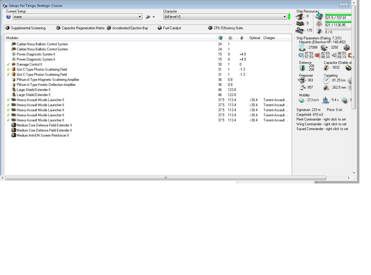Click the Cargohold: 410 m3 text

click(310, 115)
